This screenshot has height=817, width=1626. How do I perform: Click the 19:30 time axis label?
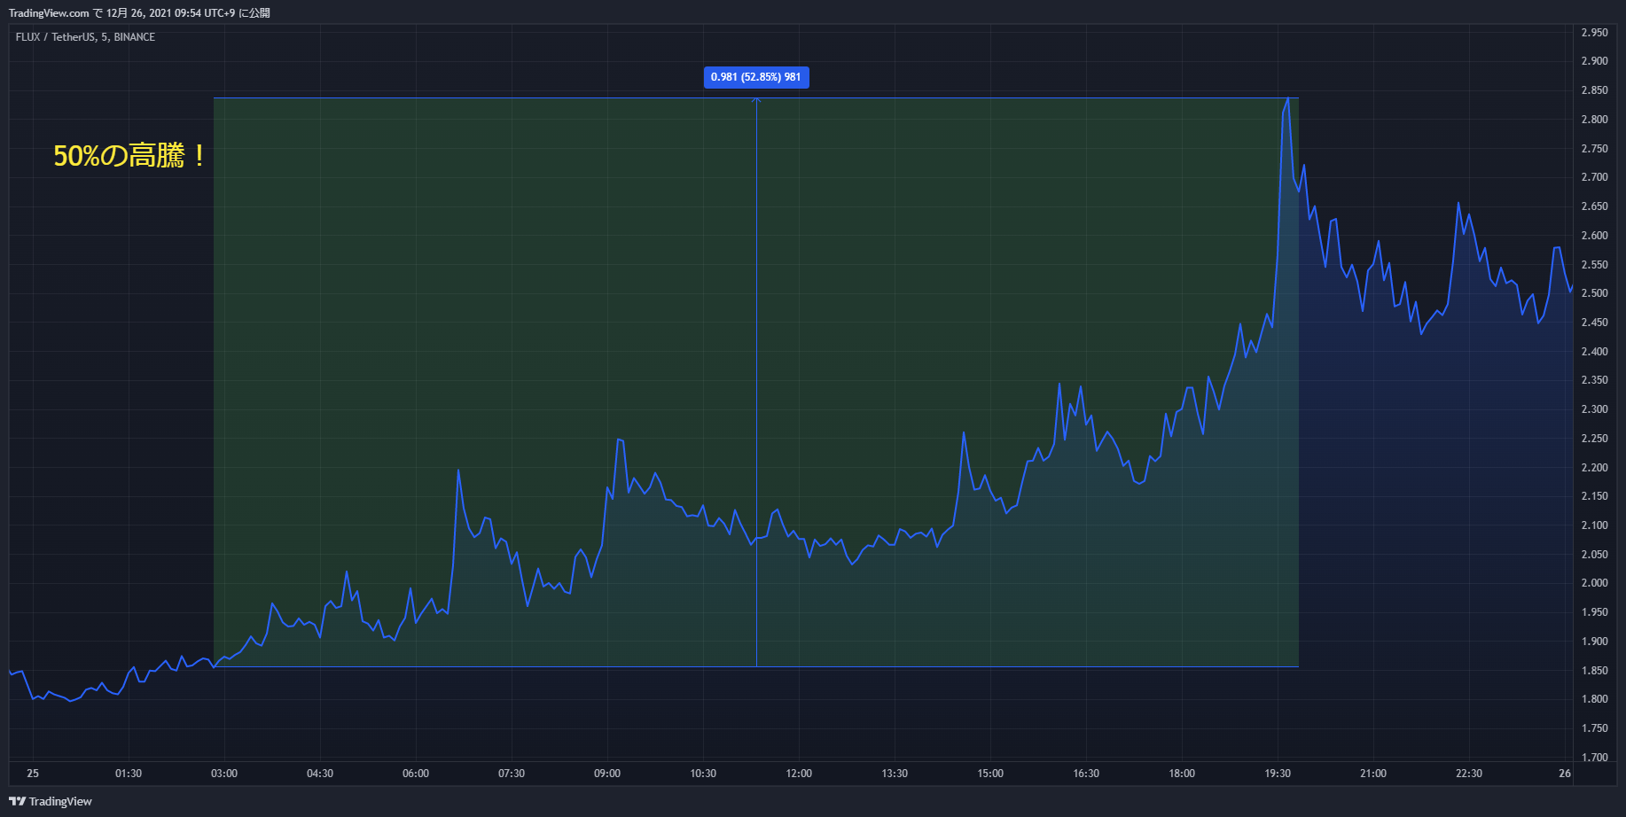[x=1278, y=774]
